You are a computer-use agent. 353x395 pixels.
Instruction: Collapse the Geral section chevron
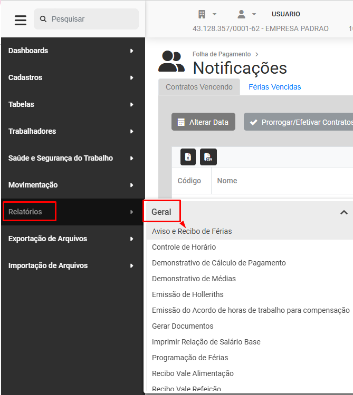point(344,212)
